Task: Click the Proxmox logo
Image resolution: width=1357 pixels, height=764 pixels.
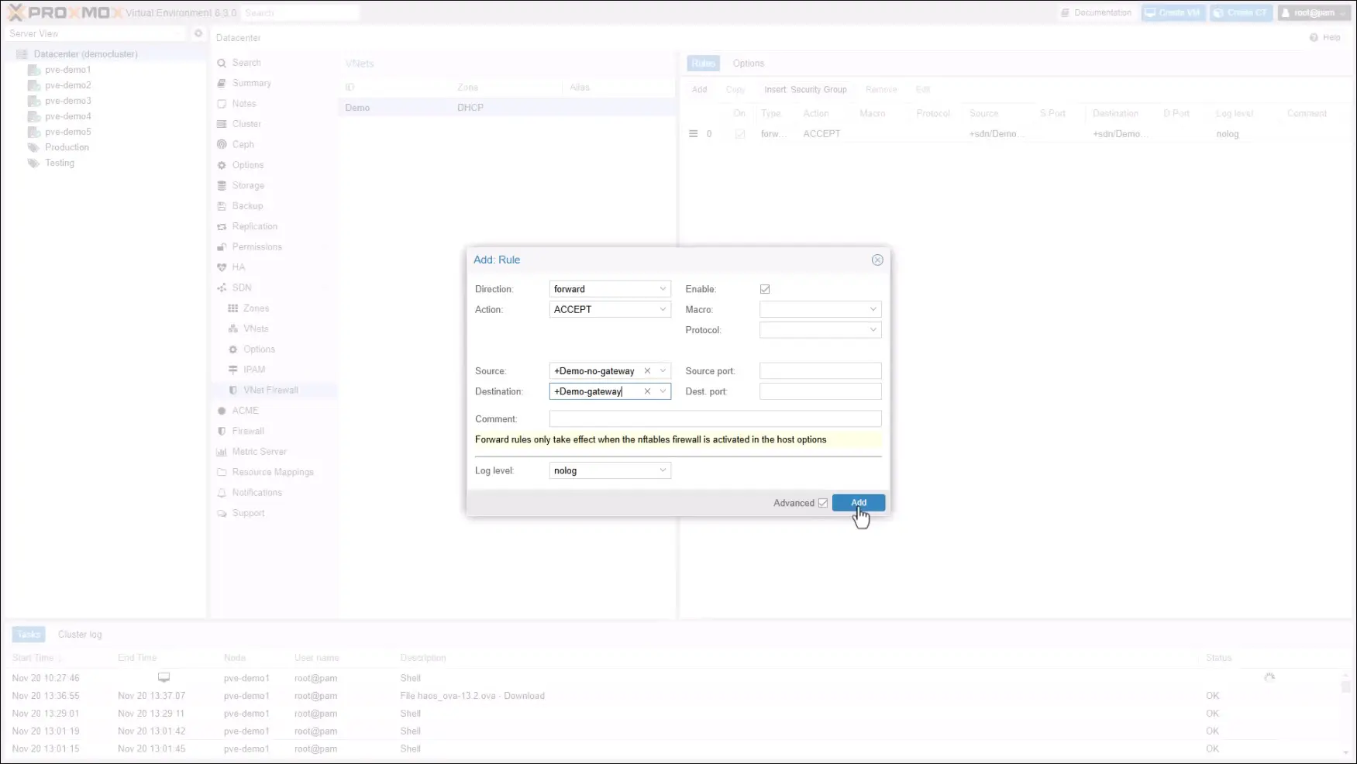Action: [65, 12]
